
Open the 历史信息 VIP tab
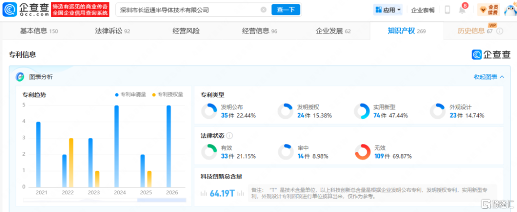[475, 31]
